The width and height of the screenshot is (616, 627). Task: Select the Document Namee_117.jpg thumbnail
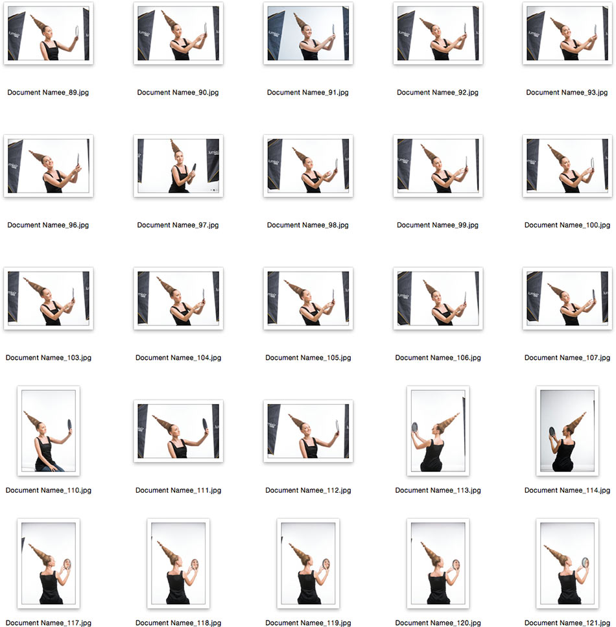[49, 563]
